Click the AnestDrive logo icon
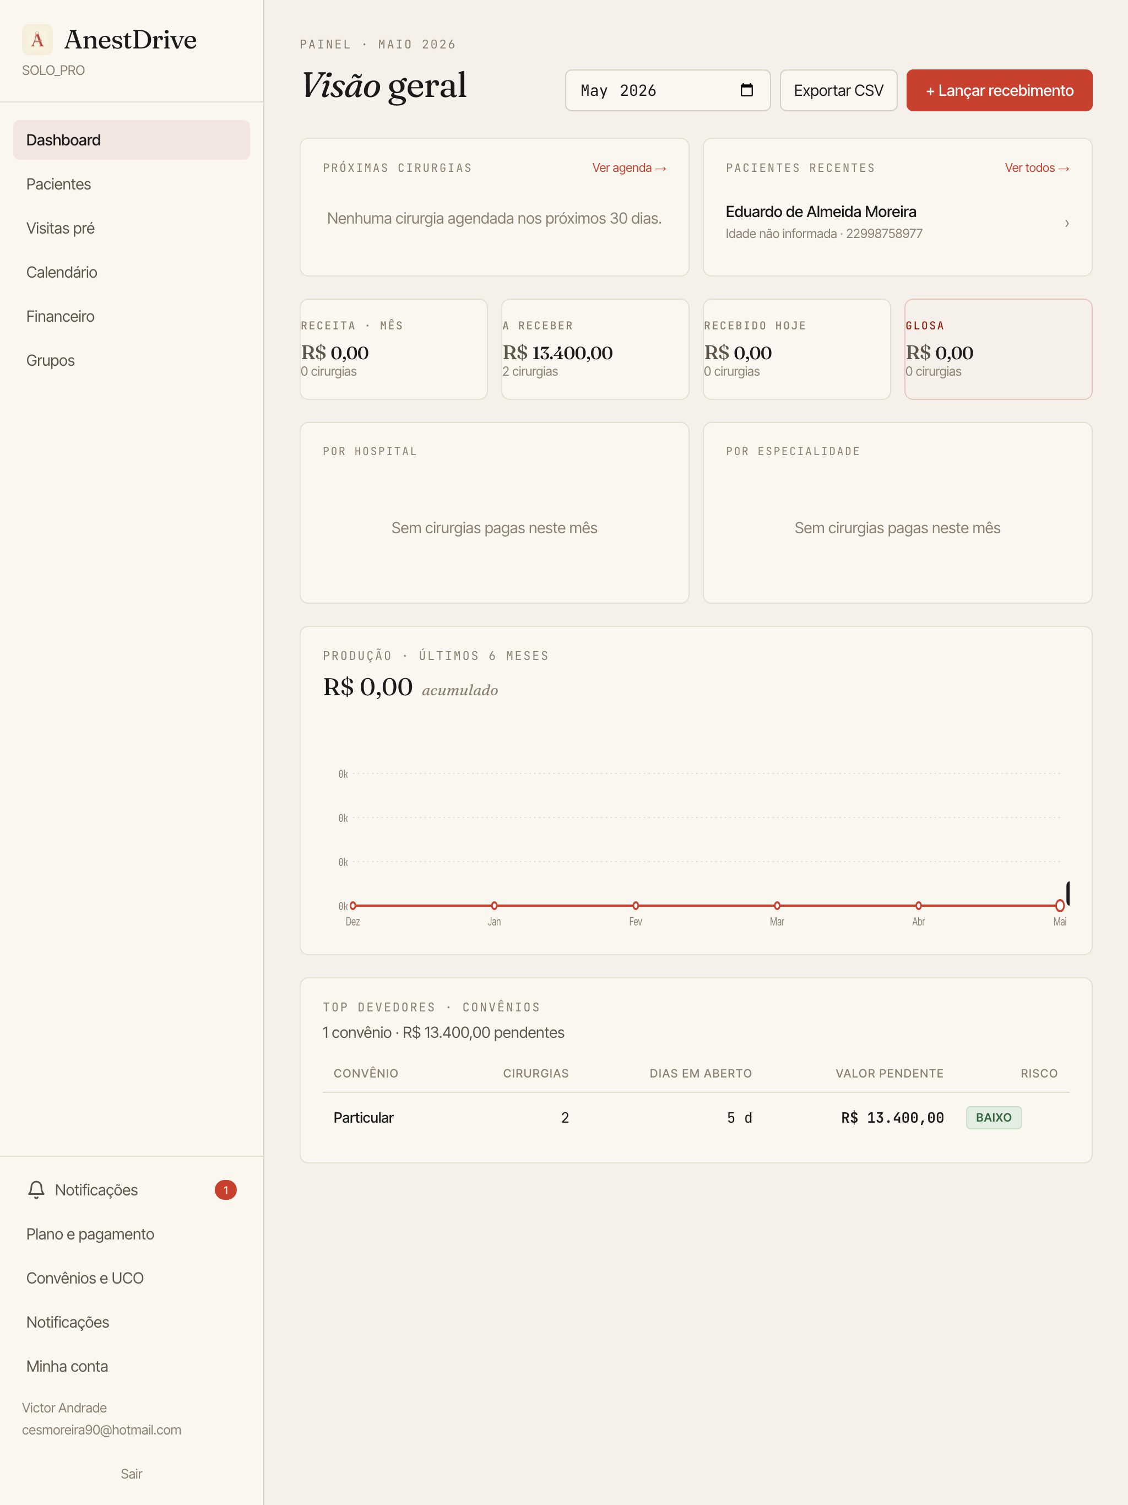This screenshot has height=1505, width=1128. click(37, 40)
